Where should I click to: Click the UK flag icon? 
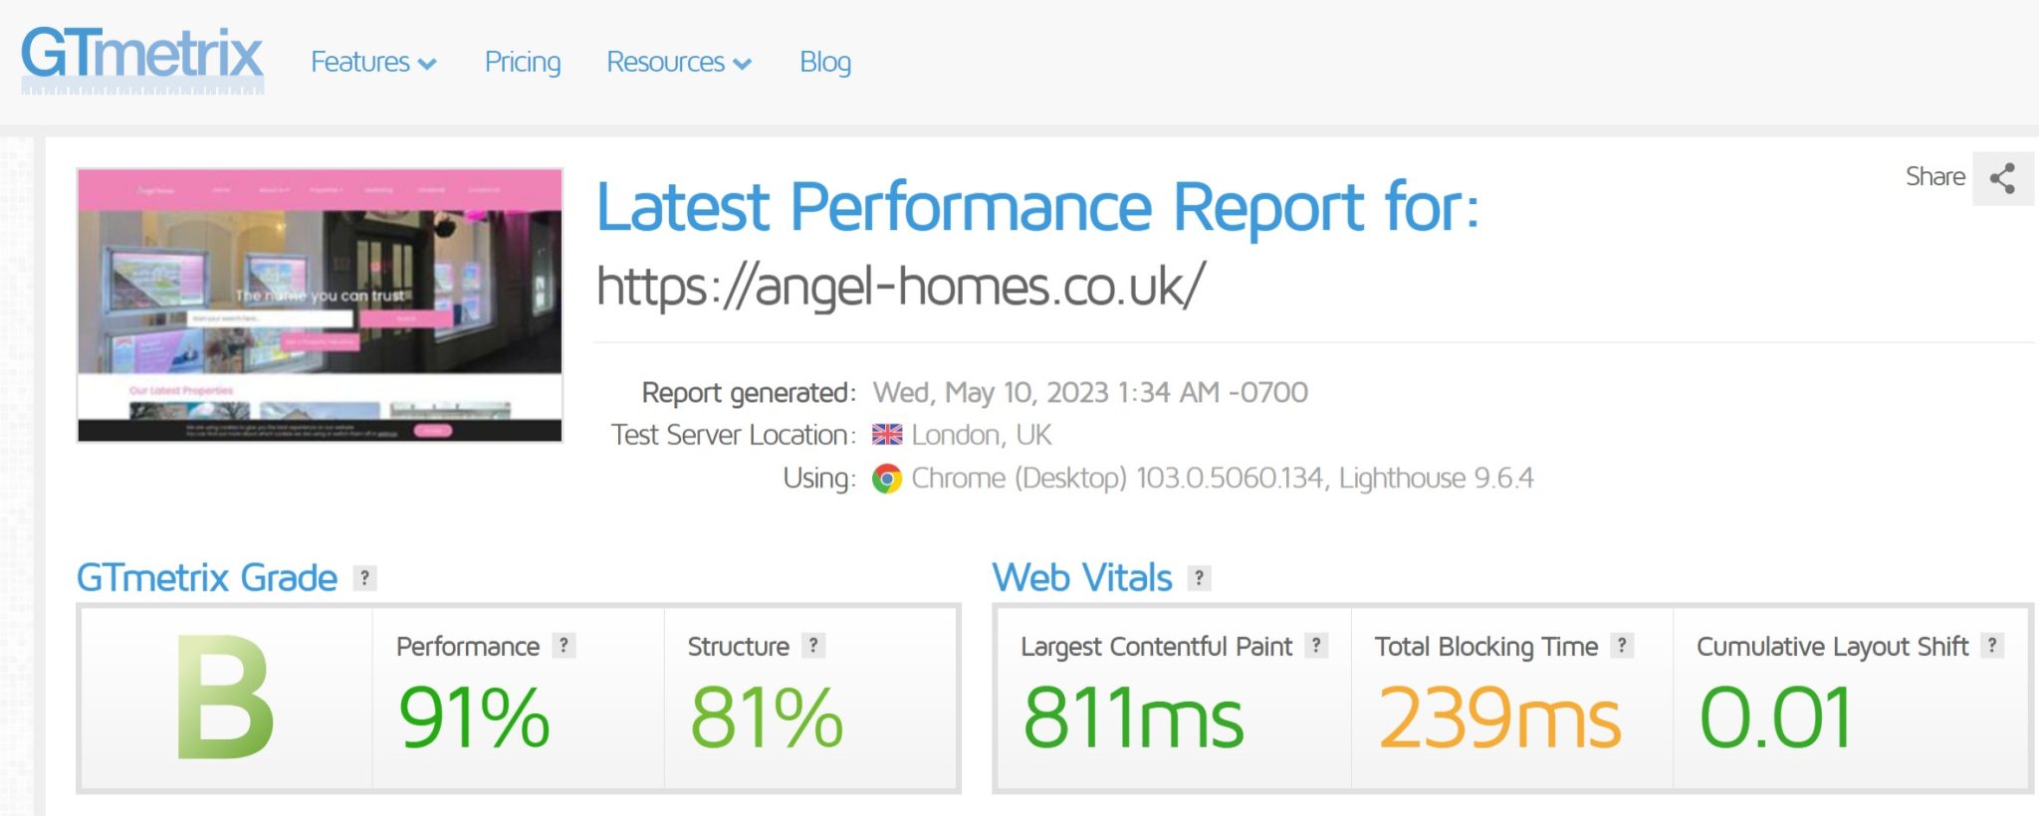(887, 435)
